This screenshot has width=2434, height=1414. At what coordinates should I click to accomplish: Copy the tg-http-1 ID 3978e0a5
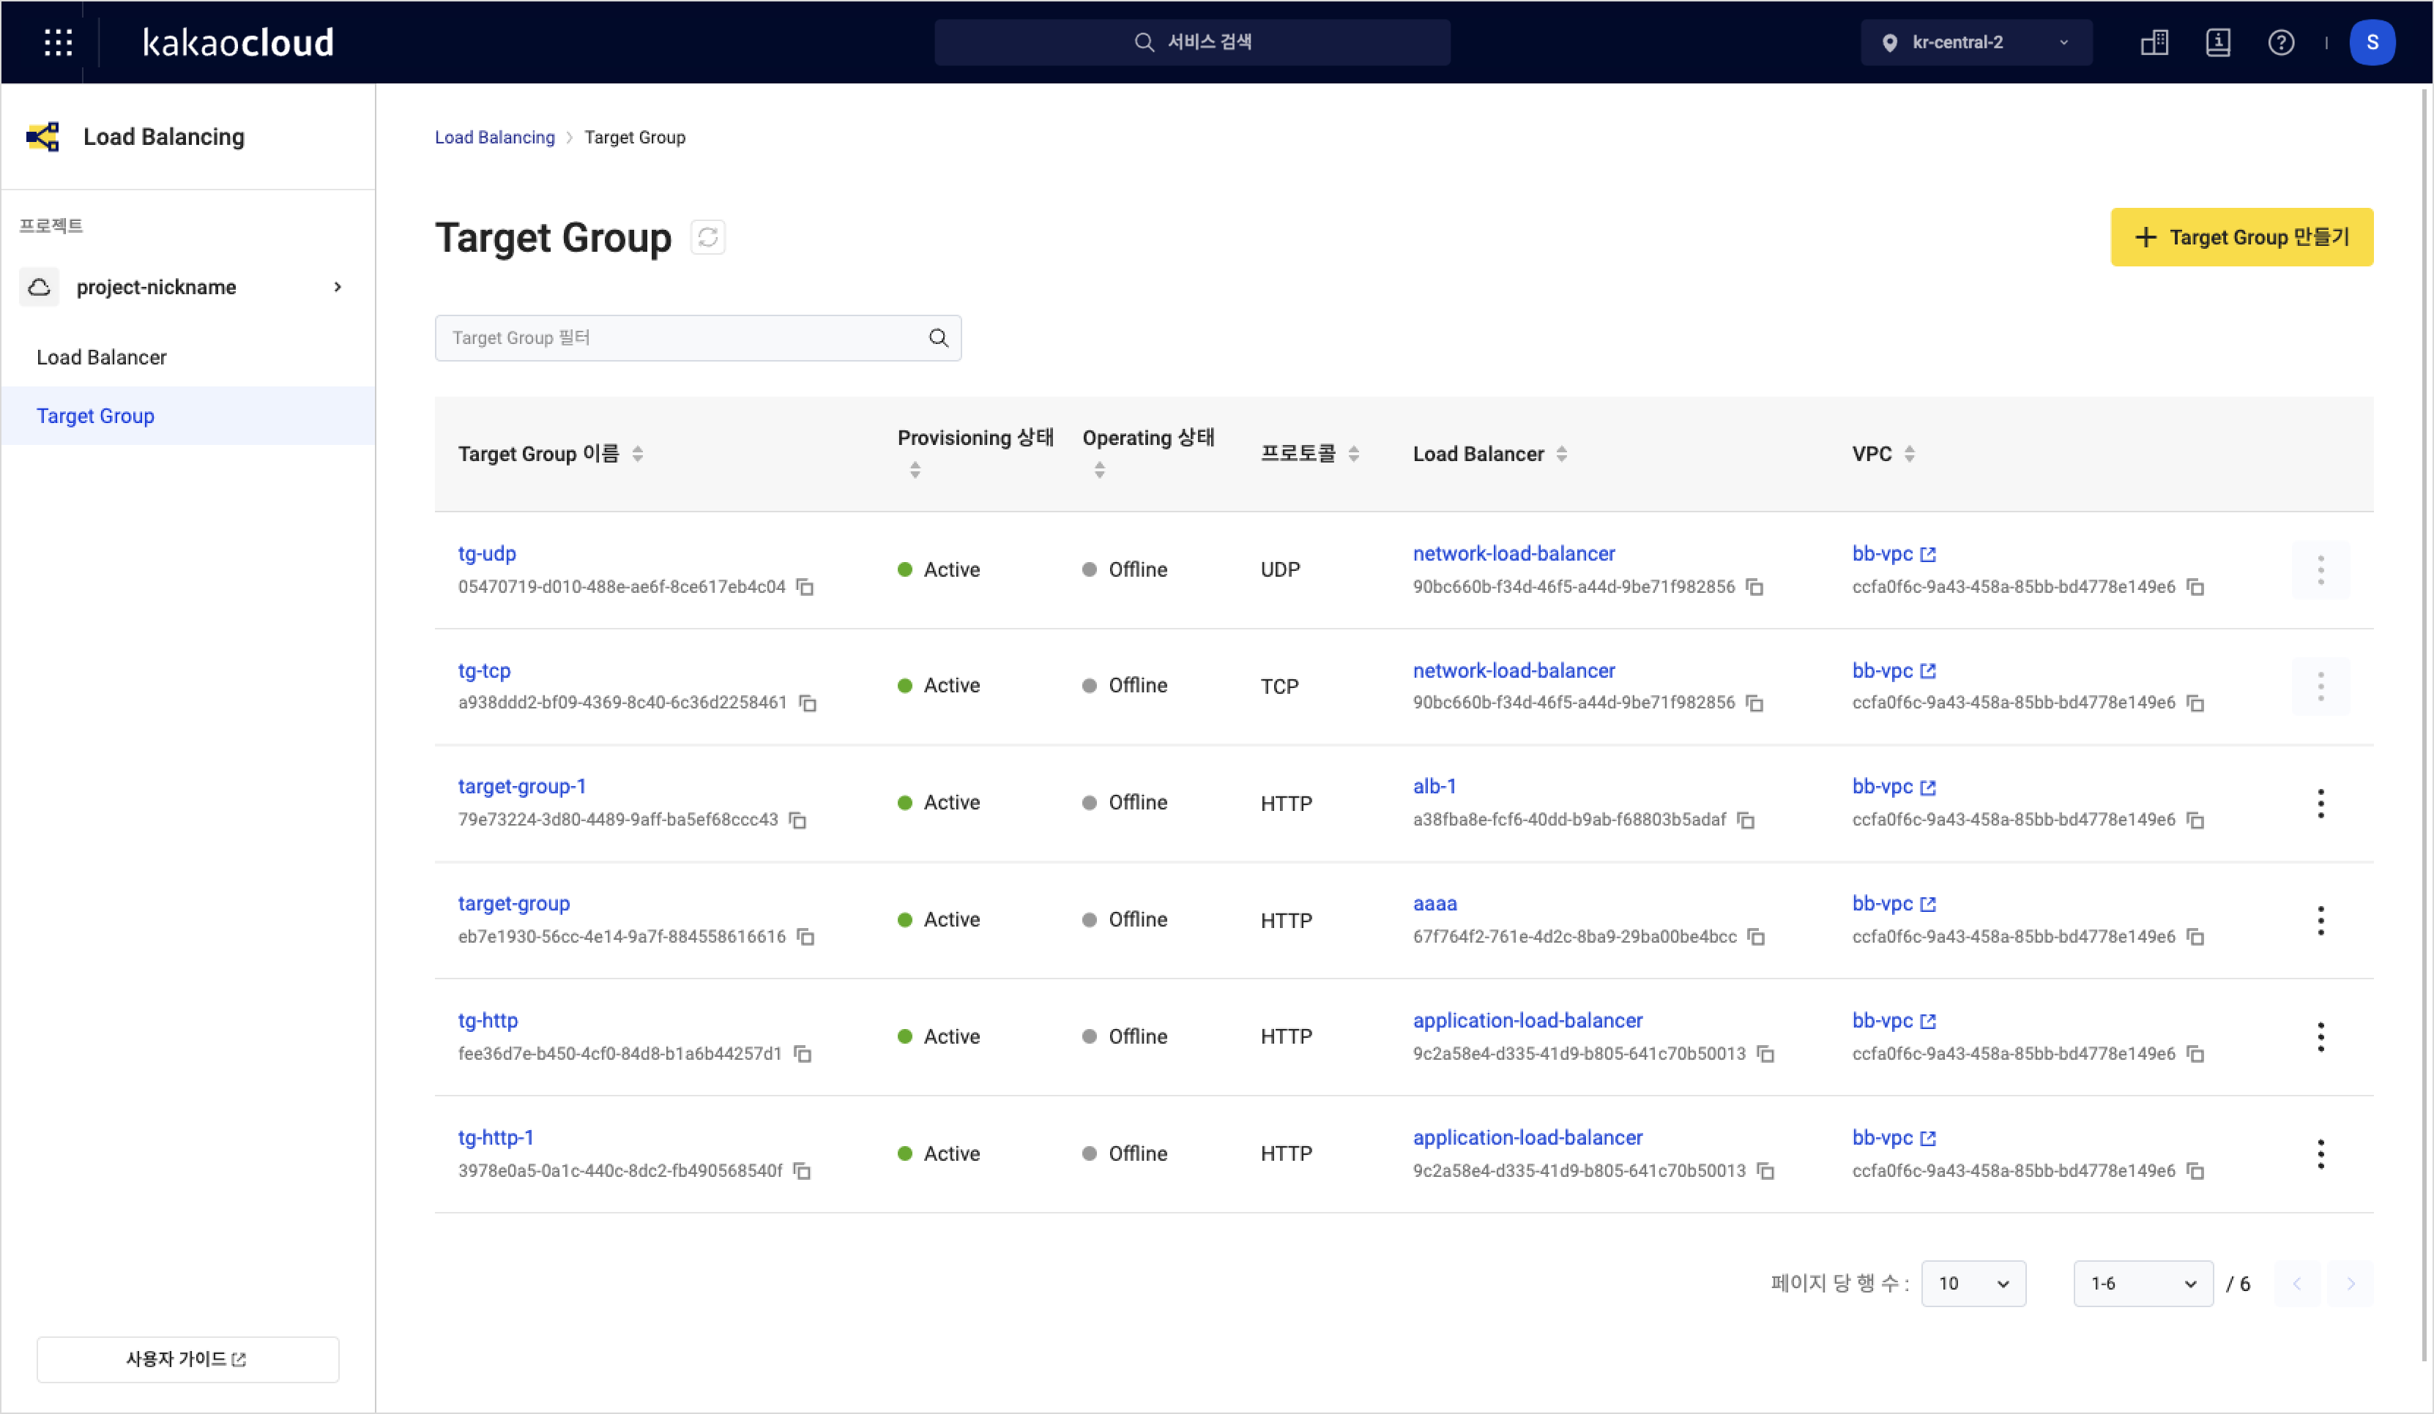802,1170
